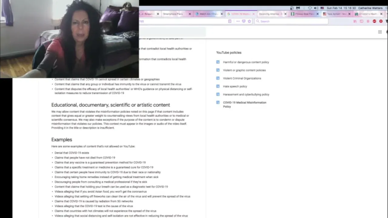Switch to the Watch Are I Crazy tab

coord(209,14)
